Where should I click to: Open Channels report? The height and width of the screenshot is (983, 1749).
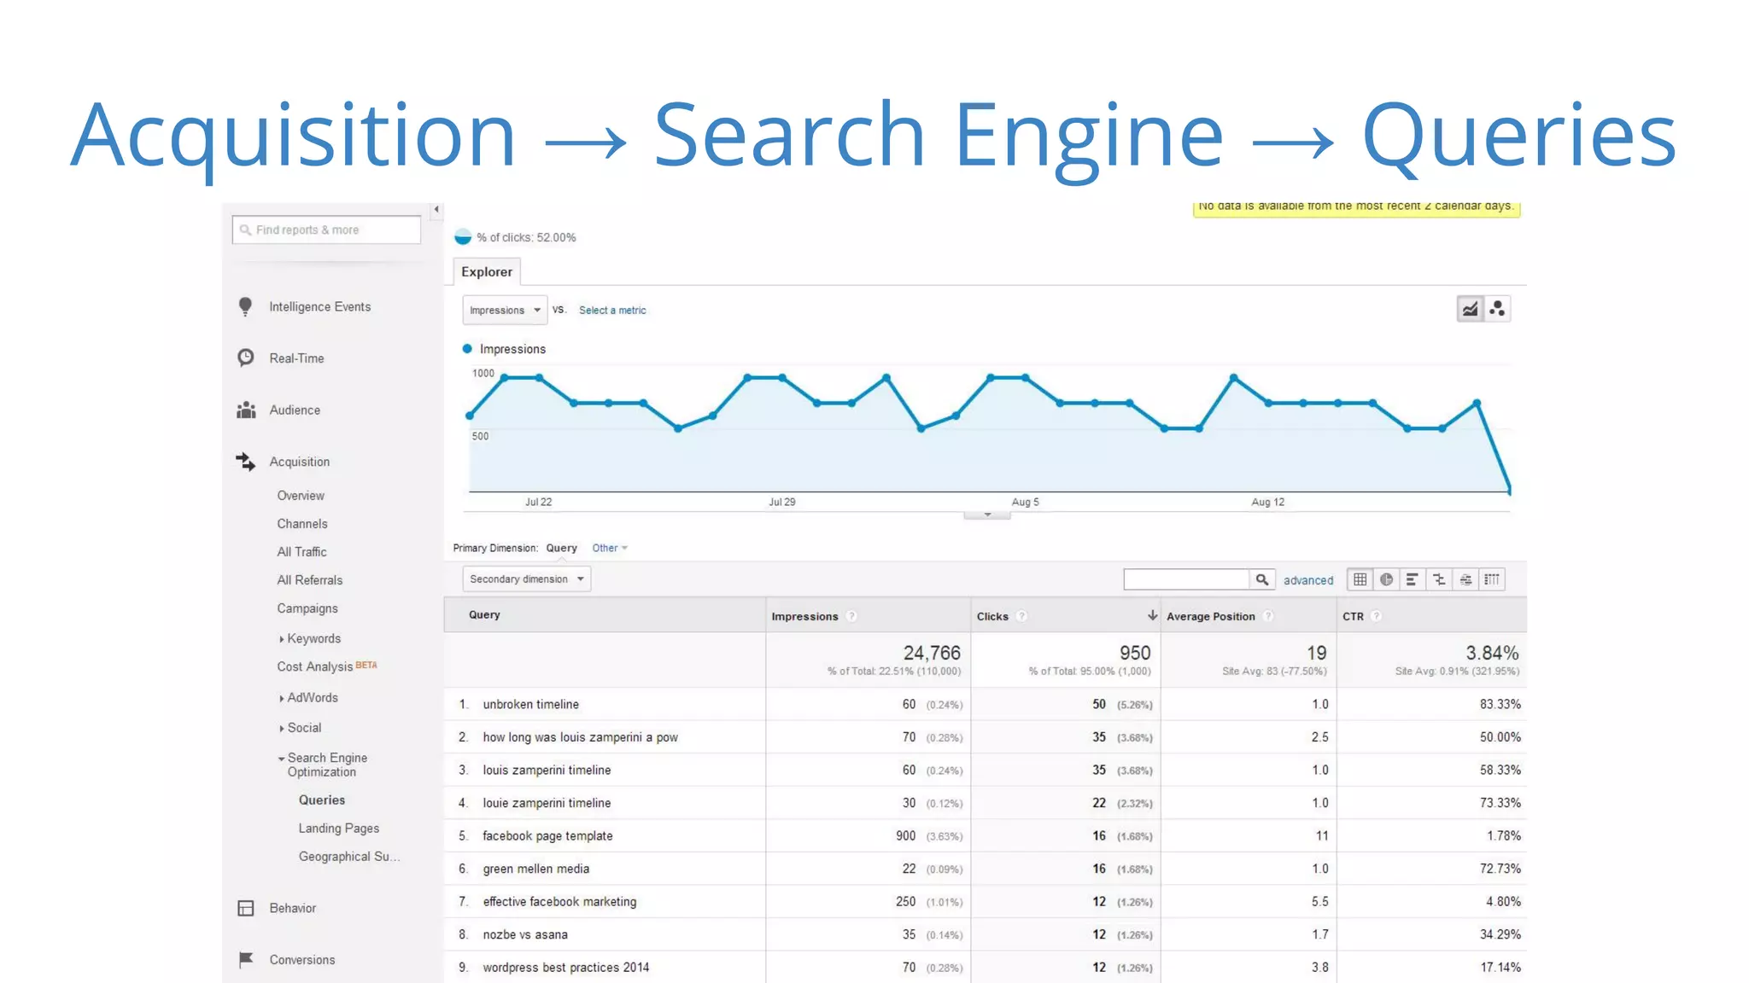click(x=302, y=524)
